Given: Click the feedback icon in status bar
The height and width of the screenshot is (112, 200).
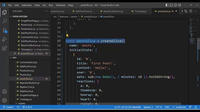Looking at the screenshot, I should (x=190, y=107).
